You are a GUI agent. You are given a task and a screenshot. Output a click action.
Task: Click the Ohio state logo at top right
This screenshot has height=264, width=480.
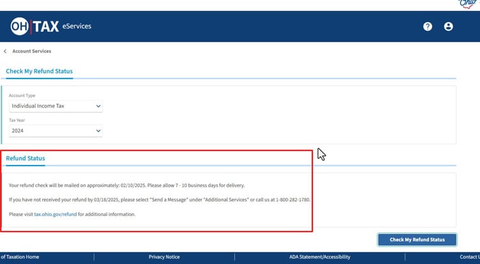[x=470, y=3]
